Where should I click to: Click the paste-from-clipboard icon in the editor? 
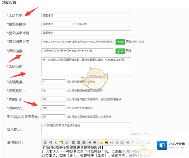coord(45,142)
